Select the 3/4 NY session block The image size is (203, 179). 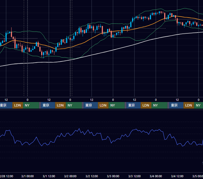click(199, 105)
